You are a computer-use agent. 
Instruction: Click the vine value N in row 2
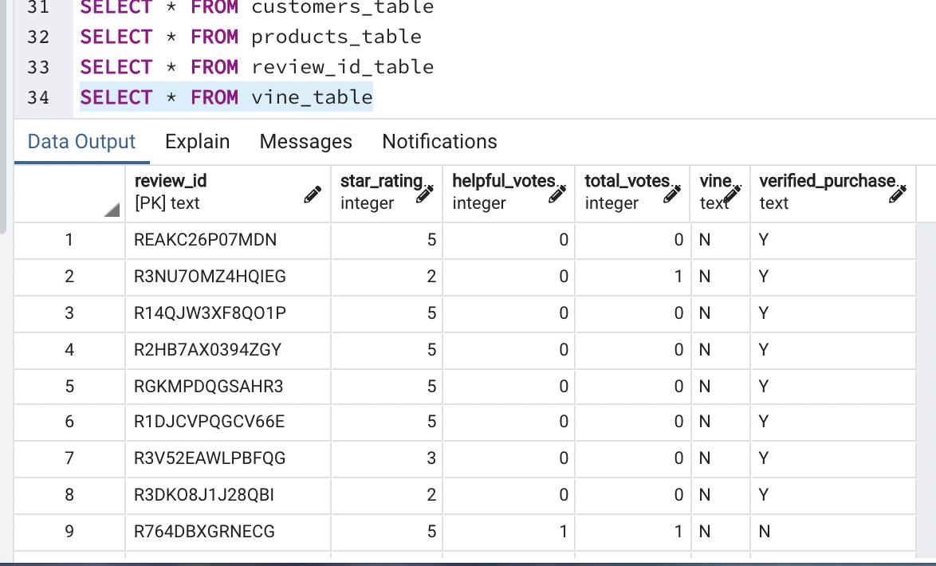coord(704,277)
